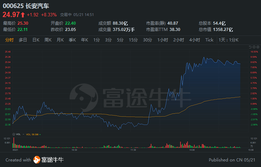The image size is (261, 167).
Task: Select the 3分 interval tab
Action: click(108, 40)
